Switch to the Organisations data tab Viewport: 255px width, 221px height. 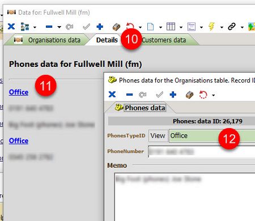coord(47,40)
